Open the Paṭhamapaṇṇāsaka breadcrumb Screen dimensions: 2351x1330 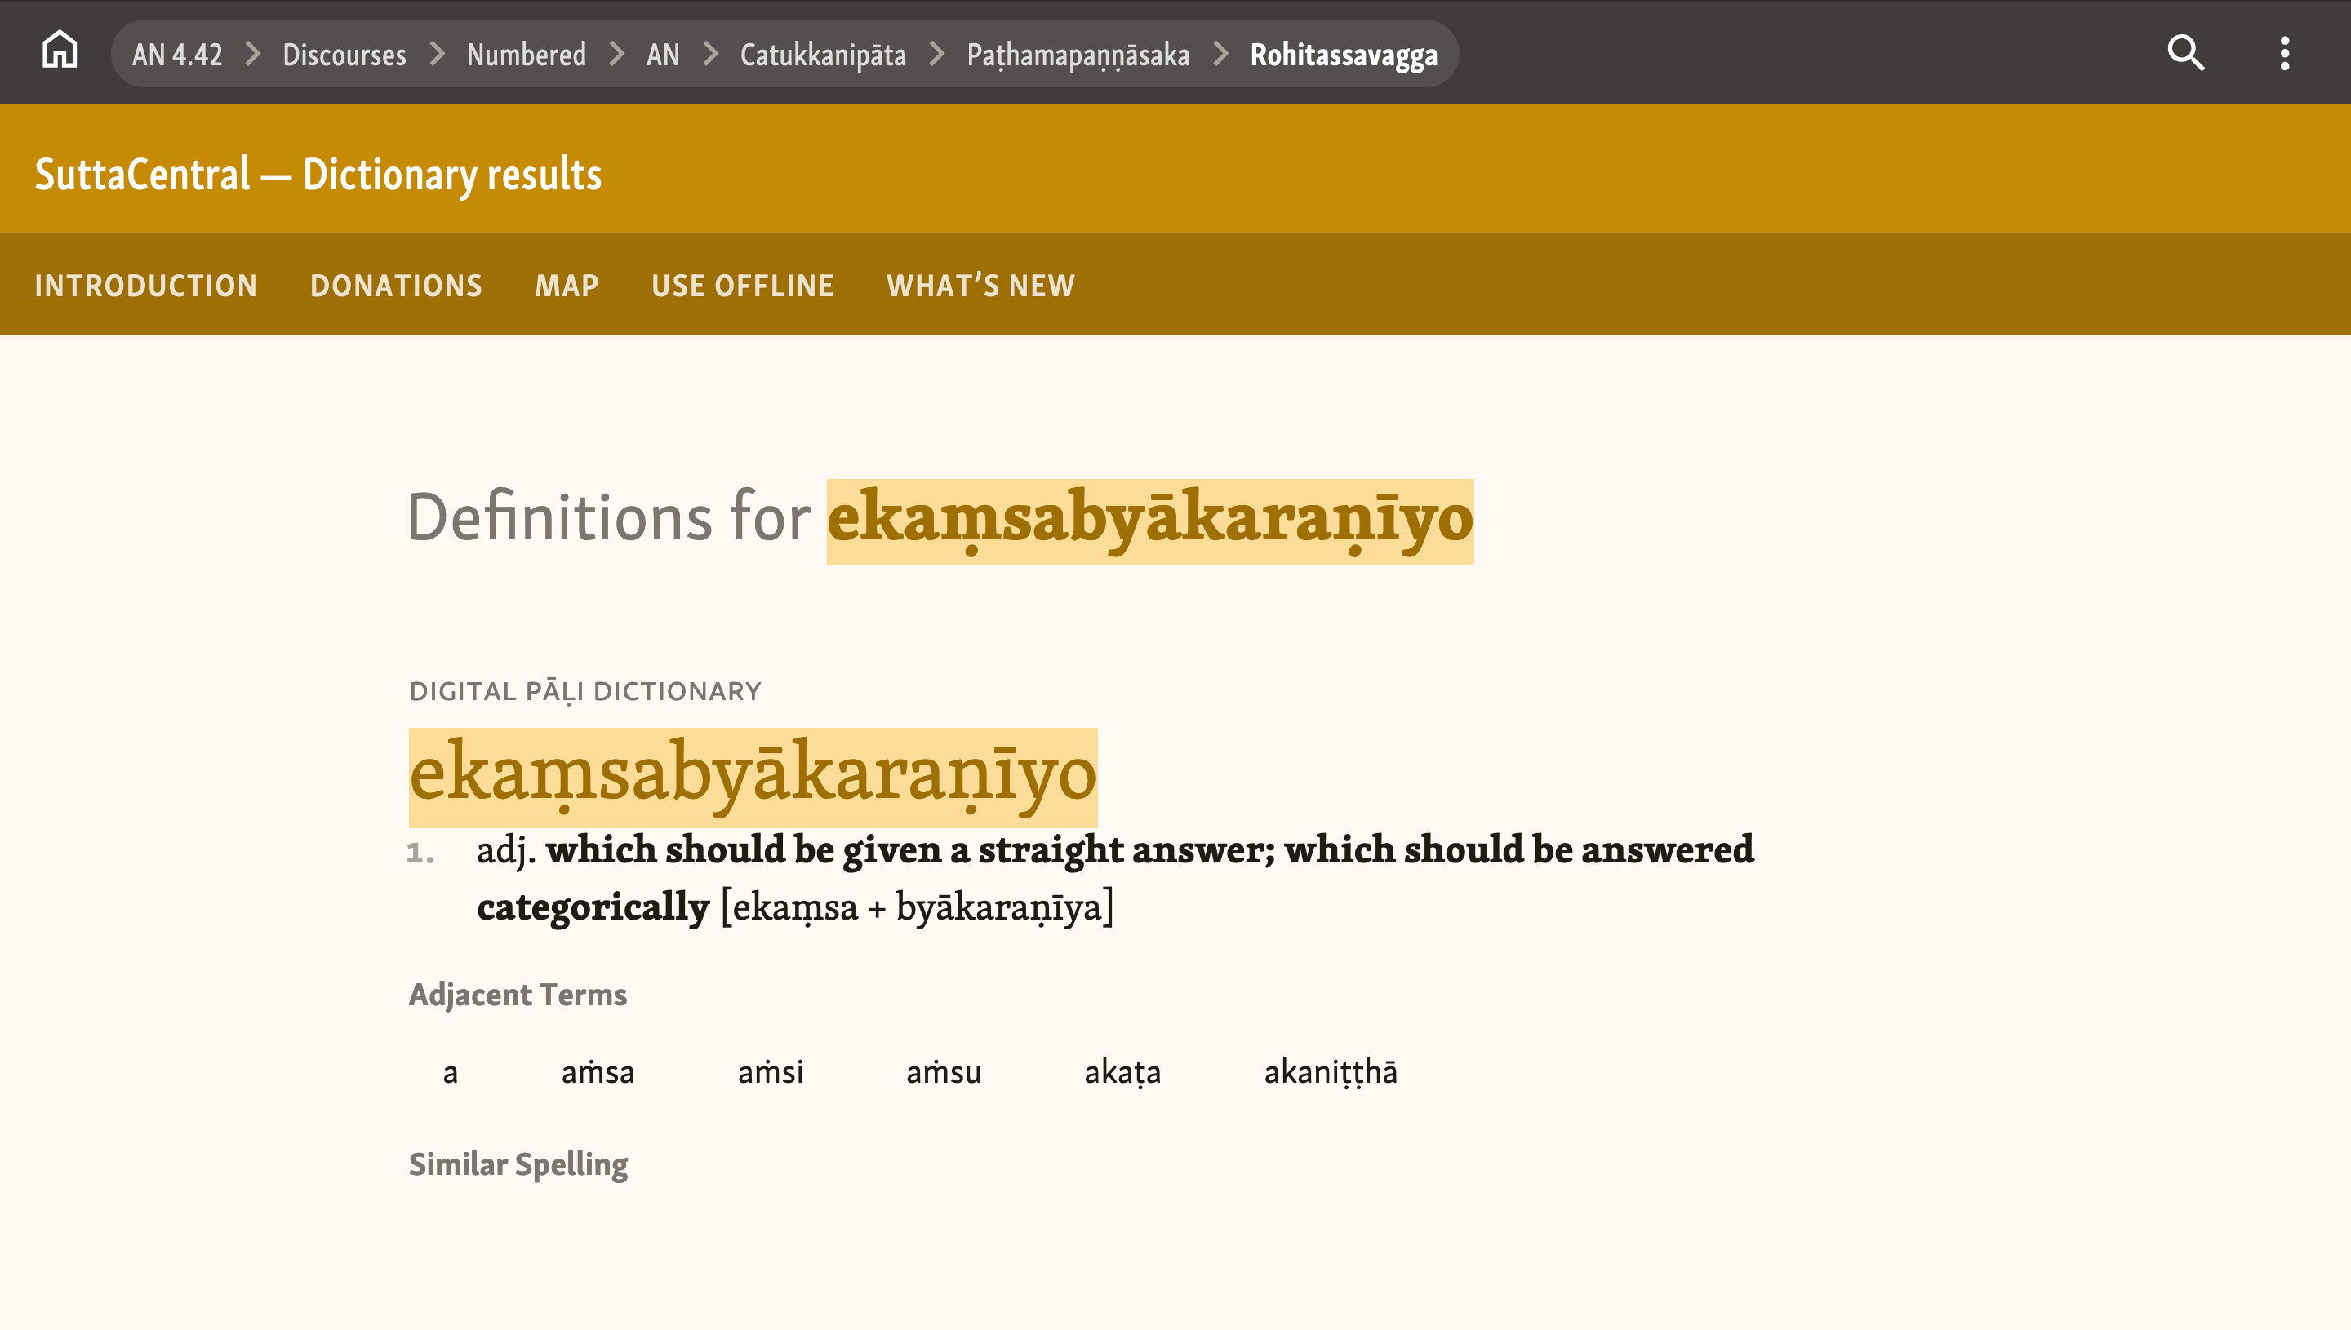[1078, 55]
